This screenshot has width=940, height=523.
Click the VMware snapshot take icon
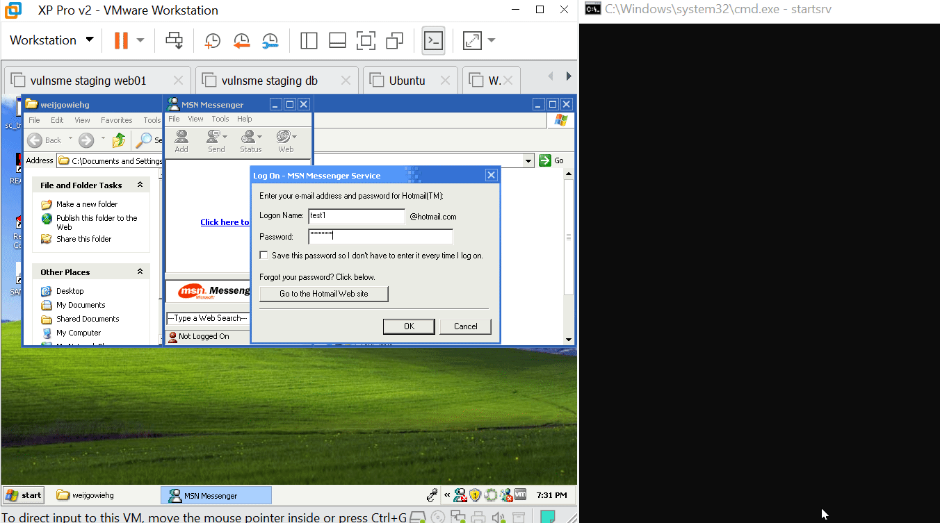coord(212,40)
